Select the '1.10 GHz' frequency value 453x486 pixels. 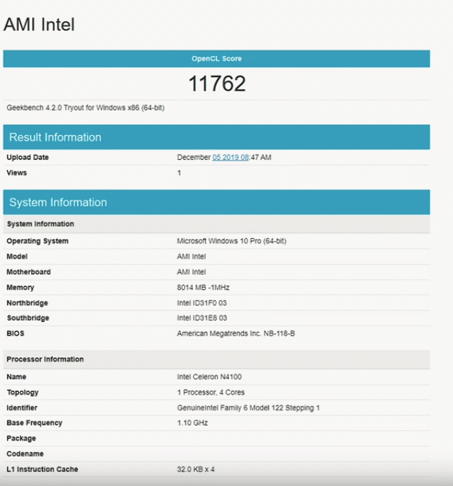193,423
